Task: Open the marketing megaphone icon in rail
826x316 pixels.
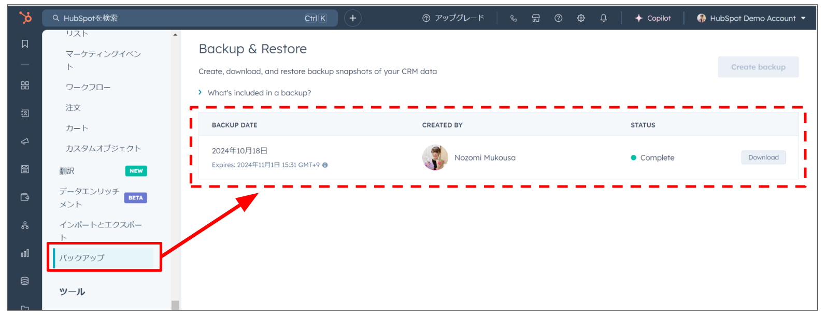Action: coord(25,141)
